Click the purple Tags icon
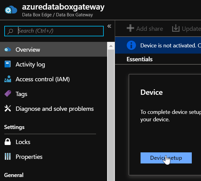Screen dimensions: 201x181 (7, 94)
